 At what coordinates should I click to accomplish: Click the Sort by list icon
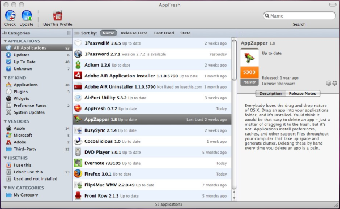76,33
